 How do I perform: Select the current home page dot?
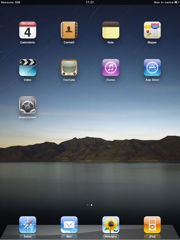[x=91, y=205]
